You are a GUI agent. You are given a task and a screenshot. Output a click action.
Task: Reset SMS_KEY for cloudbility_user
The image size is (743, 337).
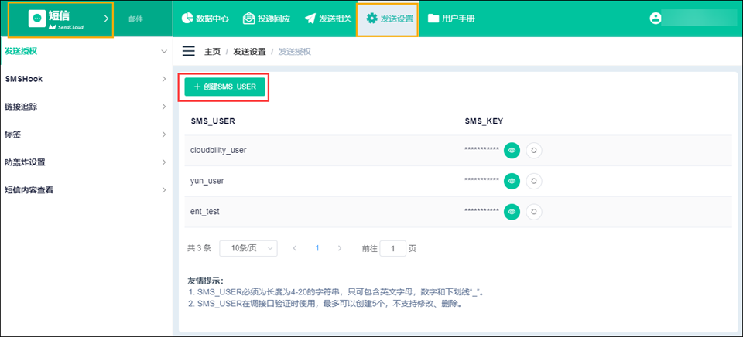click(533, 150)
